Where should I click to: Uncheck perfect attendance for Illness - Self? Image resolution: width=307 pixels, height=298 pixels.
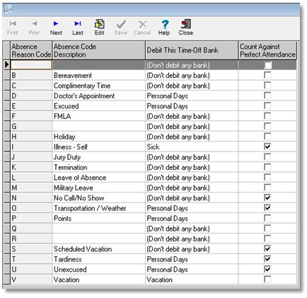coord(267,147)
